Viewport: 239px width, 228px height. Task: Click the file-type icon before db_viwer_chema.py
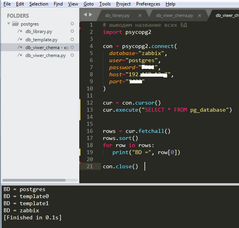pyautogui.click(x=20, y=55)
